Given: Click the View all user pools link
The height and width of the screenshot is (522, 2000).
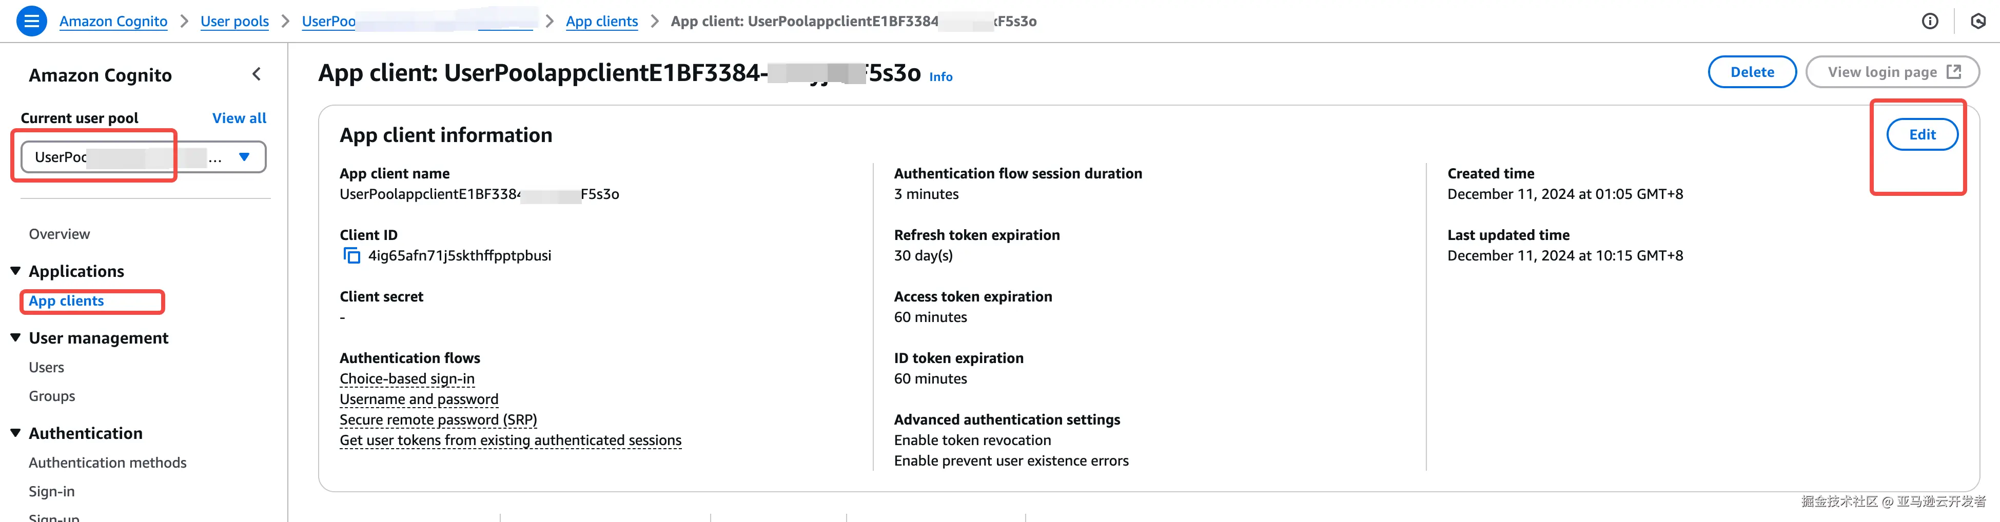Looking at the screenshot, I should [239, 118].
